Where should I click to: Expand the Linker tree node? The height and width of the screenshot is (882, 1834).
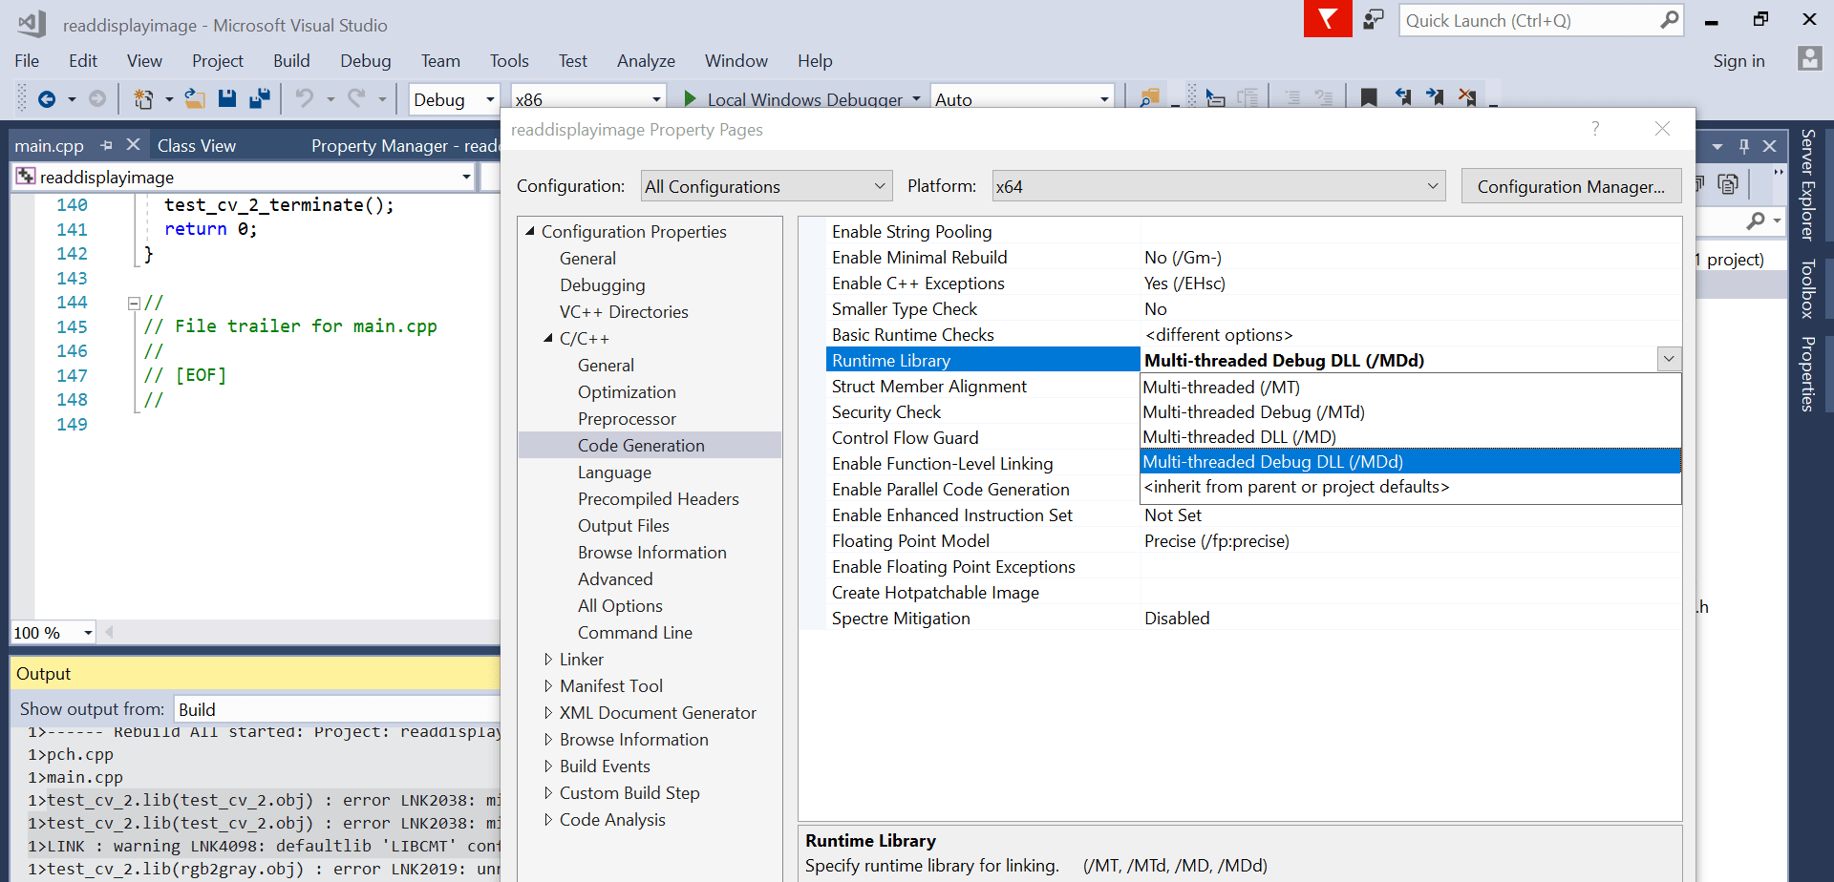pos(548,660)
